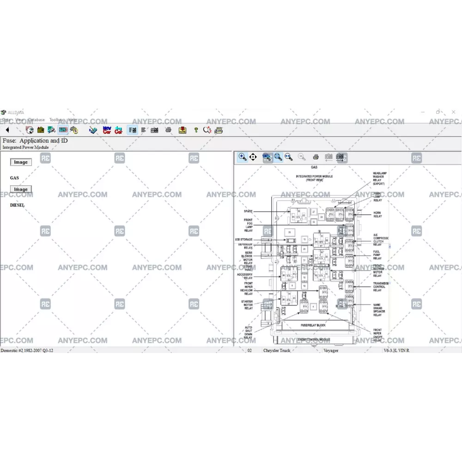Viewport: 462px width, 462px height.
Task: Open the View menu
Action: 19,120
